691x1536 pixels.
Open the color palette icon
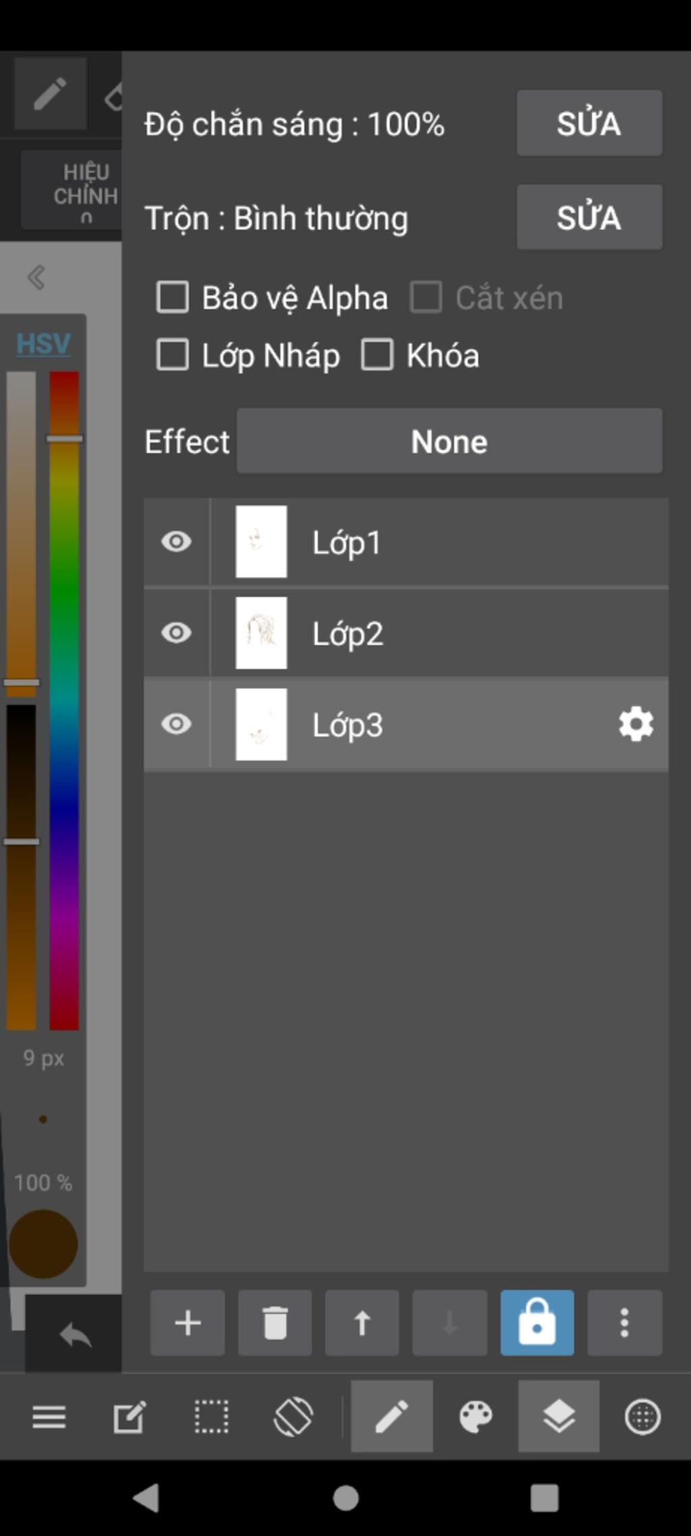[x=476, y=1416]
